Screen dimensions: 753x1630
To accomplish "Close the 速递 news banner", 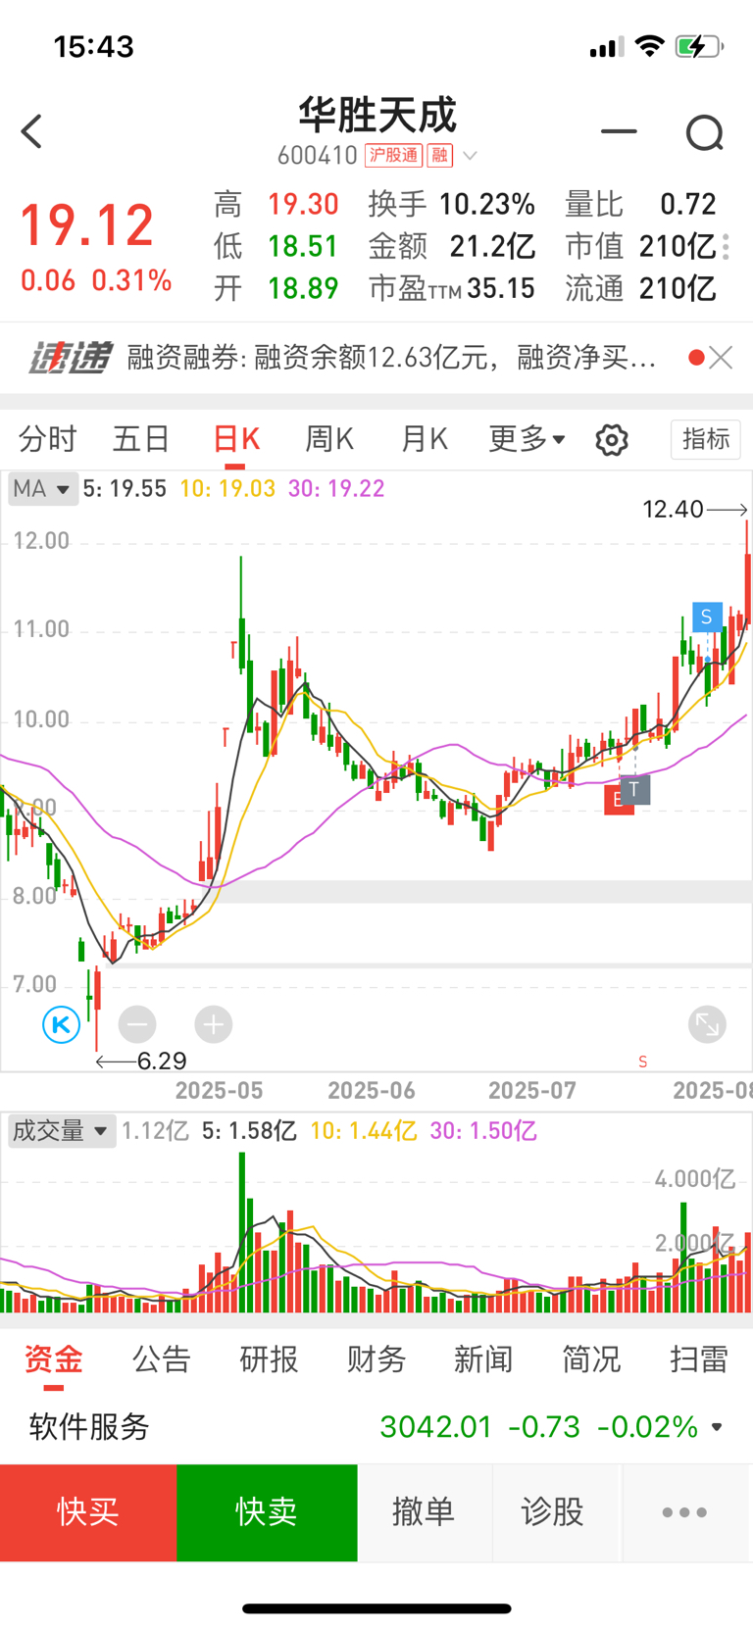I will [x=722, y=358].
